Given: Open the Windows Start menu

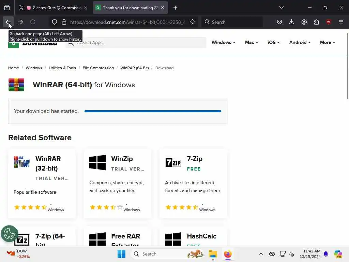Looking at the screenshot, I should pyautogui.click(x=122, y=254).
